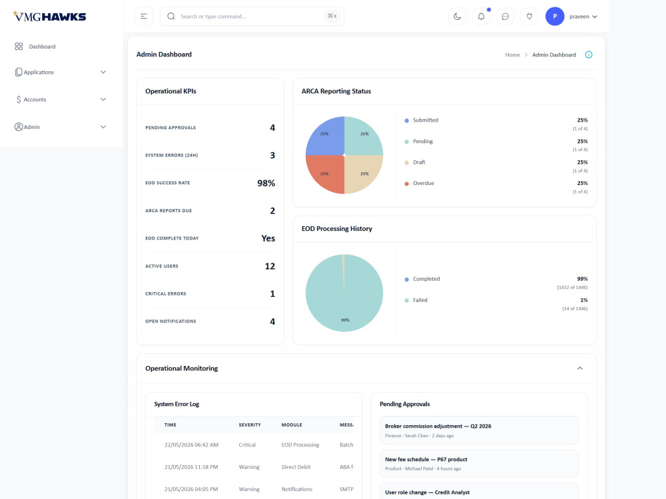Expand the Applications menu chevron

103,72
